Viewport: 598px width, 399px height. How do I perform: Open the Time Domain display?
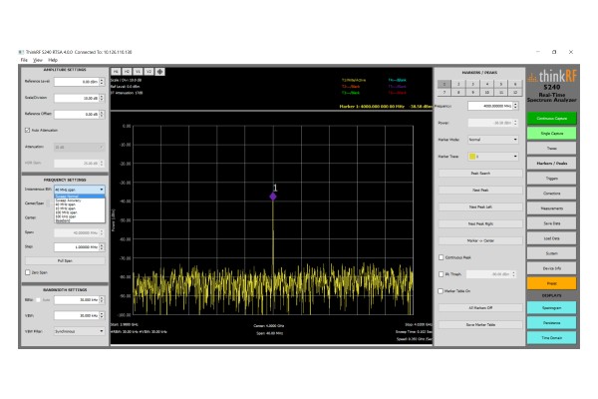(551, 338)
